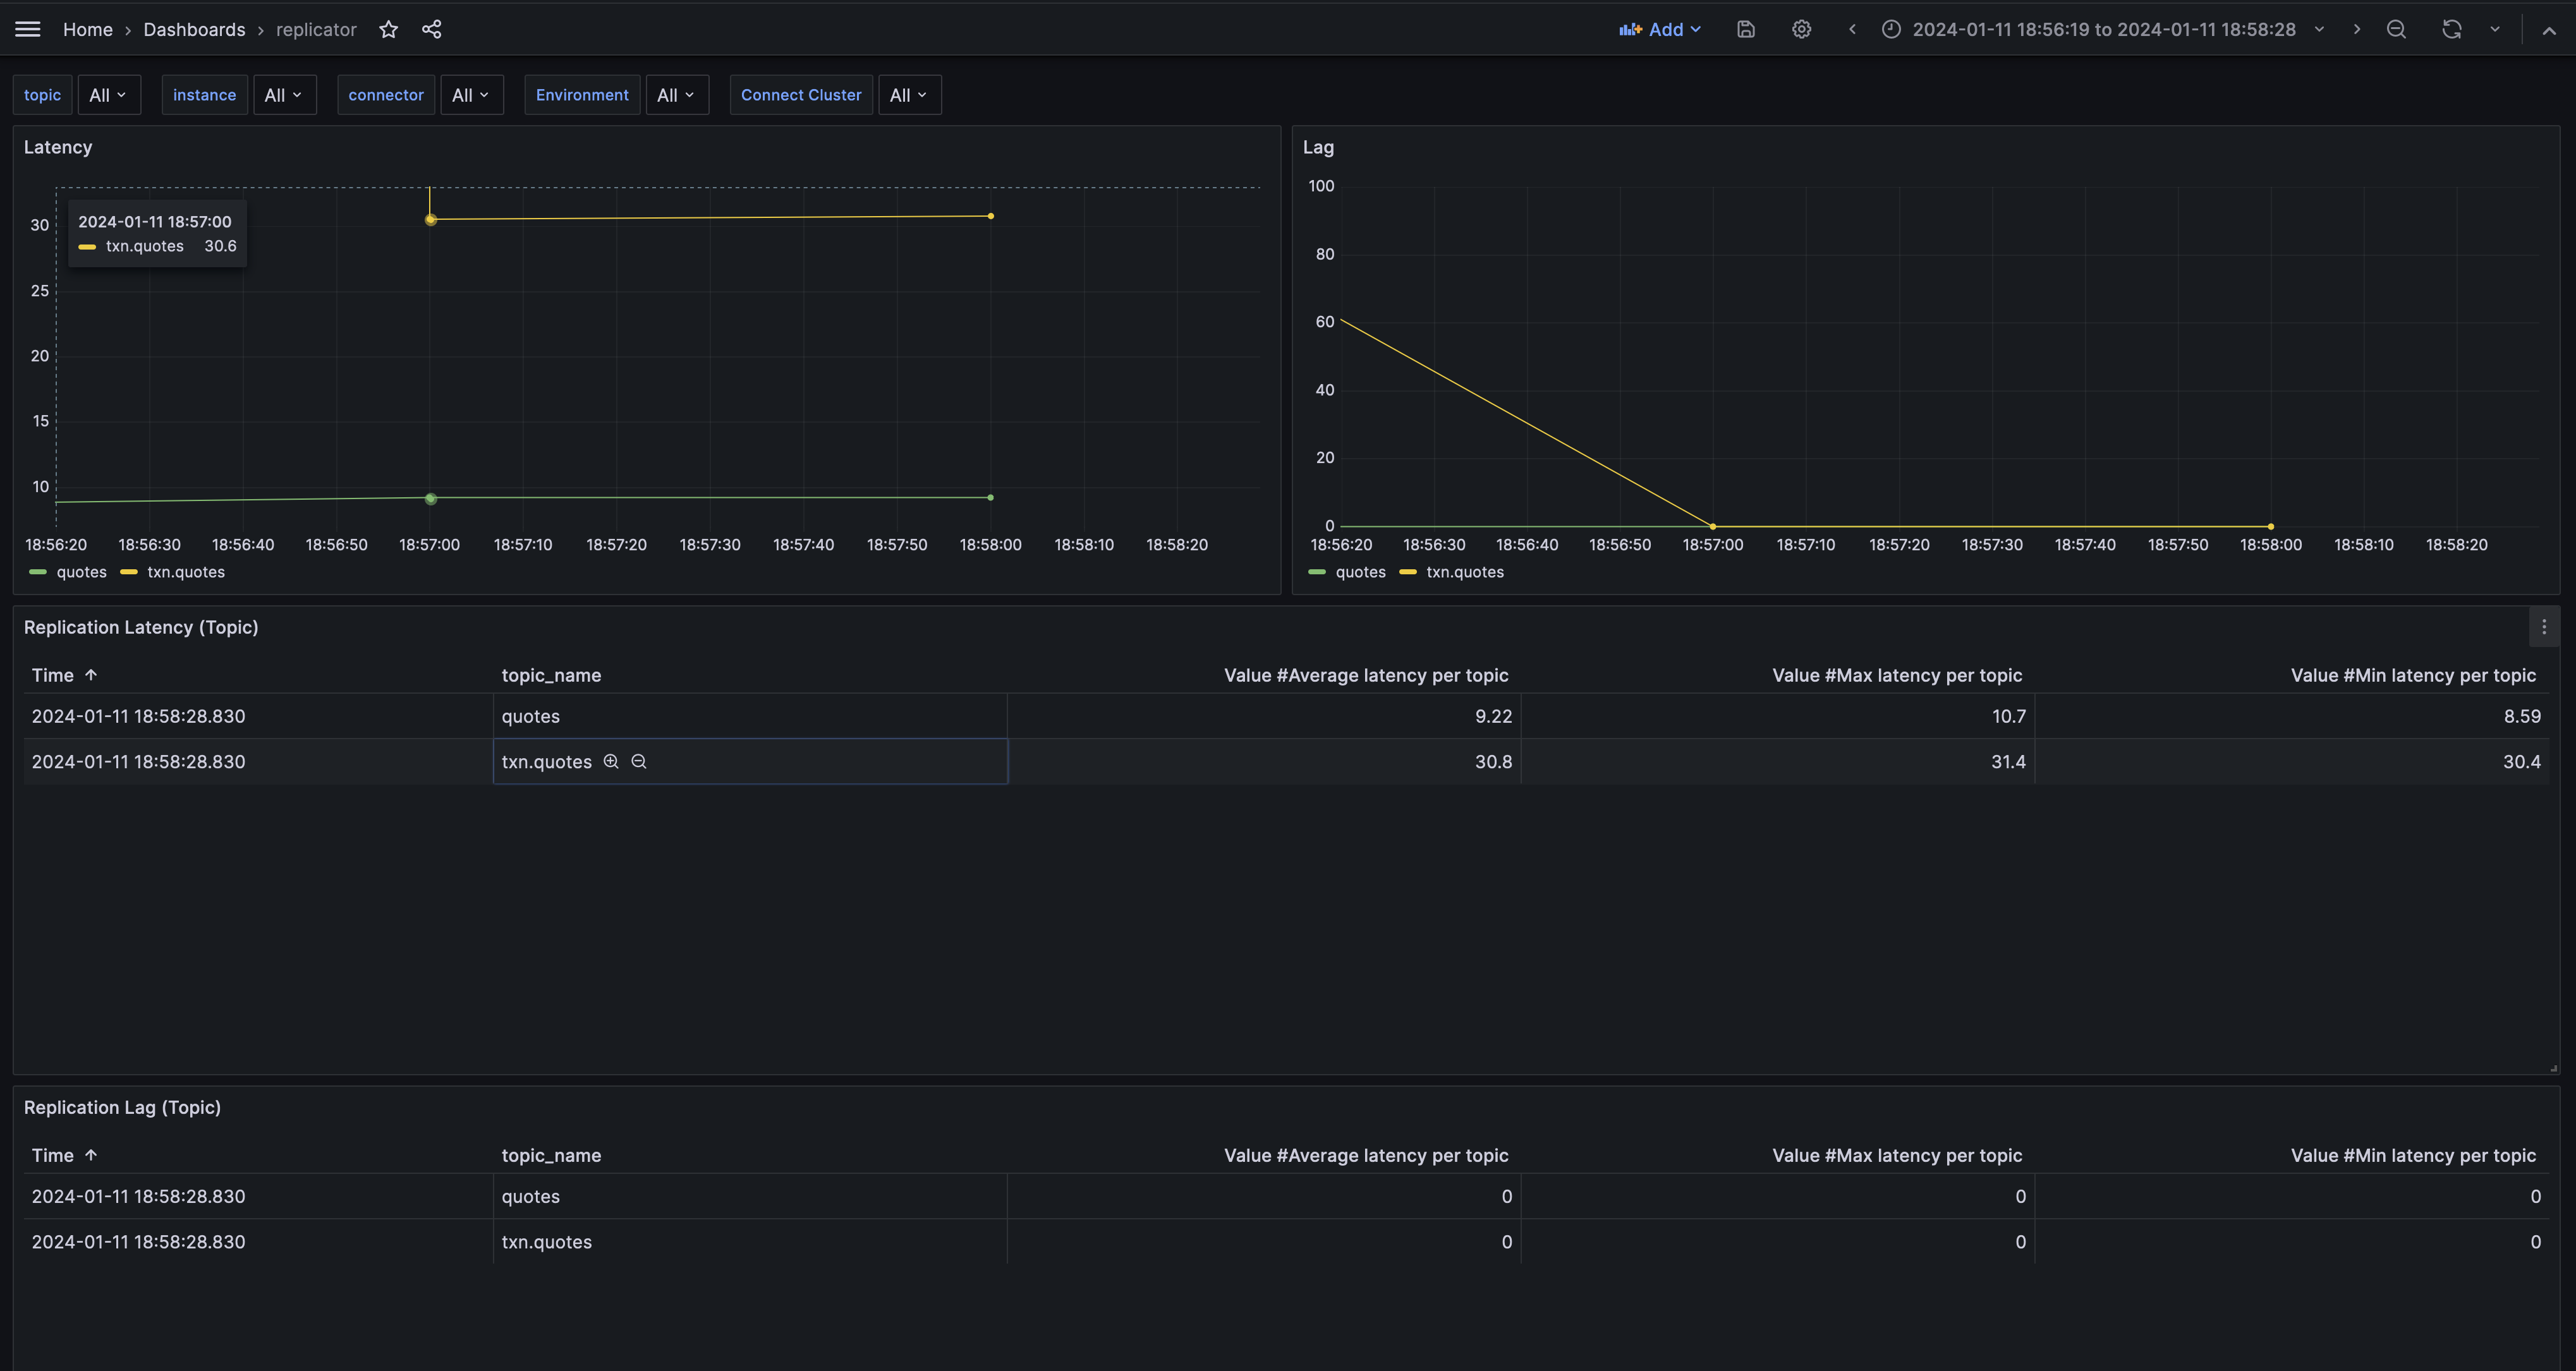The image size is (2576, 1371).
Task: Open the refresh interval dropdown
Action: (2495, 29)
